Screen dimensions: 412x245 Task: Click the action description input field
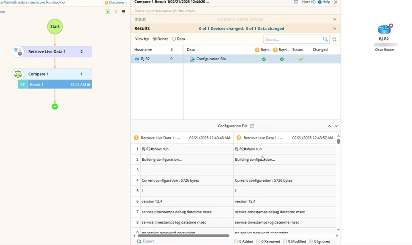point(236,11)
